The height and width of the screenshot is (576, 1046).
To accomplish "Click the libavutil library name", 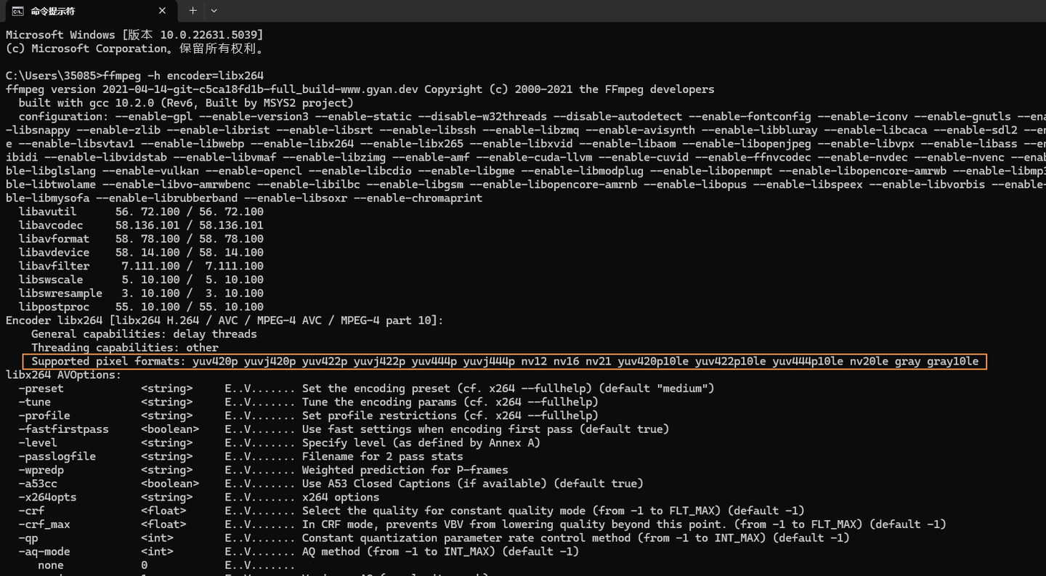I will 50,211.
